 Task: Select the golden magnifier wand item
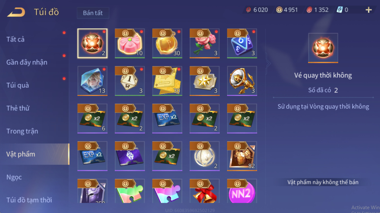point(242,81)
